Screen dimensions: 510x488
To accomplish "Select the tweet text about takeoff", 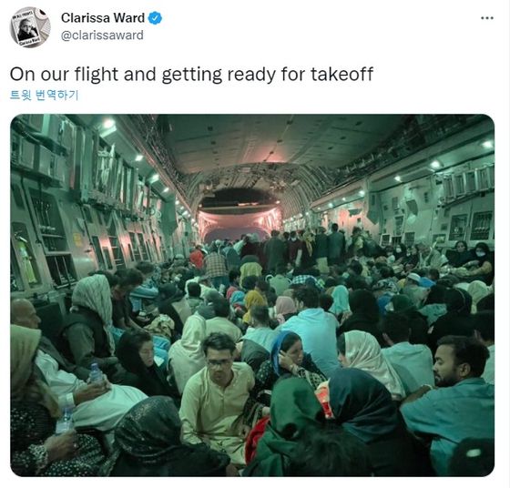I will pyautogui.click(x=191, y=75).
